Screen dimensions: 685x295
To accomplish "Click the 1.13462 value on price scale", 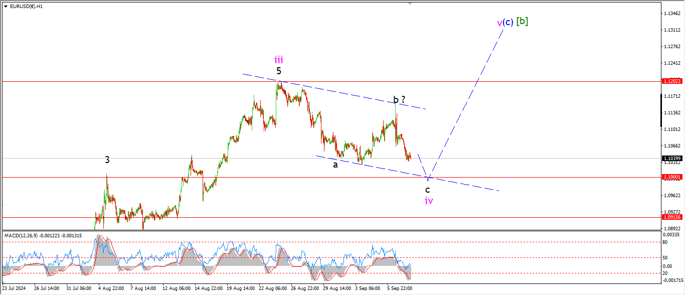I will click(671, 14).
